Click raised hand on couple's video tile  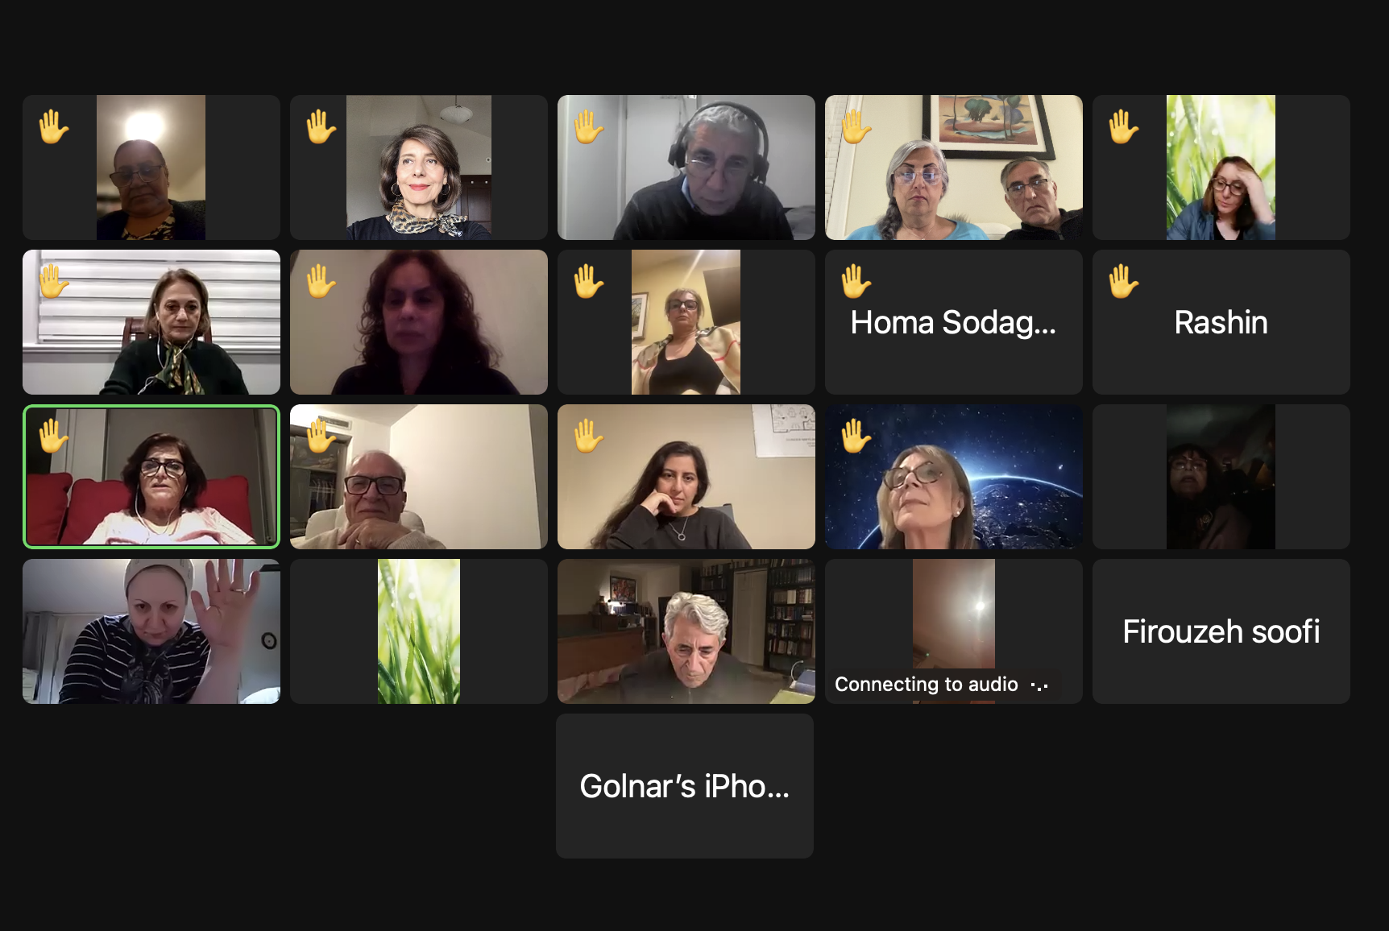pos(856,127)
